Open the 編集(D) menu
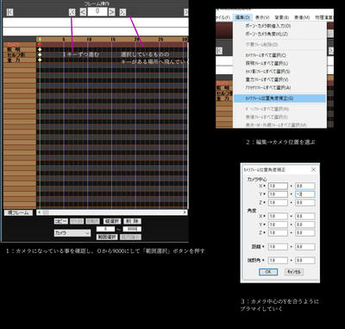This screenshot has width=345, height=329. click(x=243, y=17)
